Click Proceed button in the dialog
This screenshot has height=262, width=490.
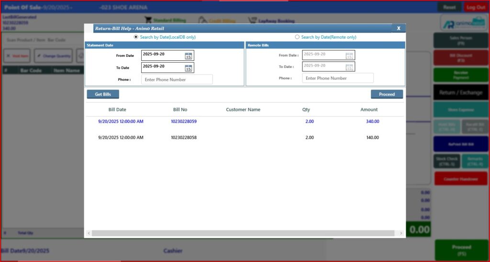point(387,94)
